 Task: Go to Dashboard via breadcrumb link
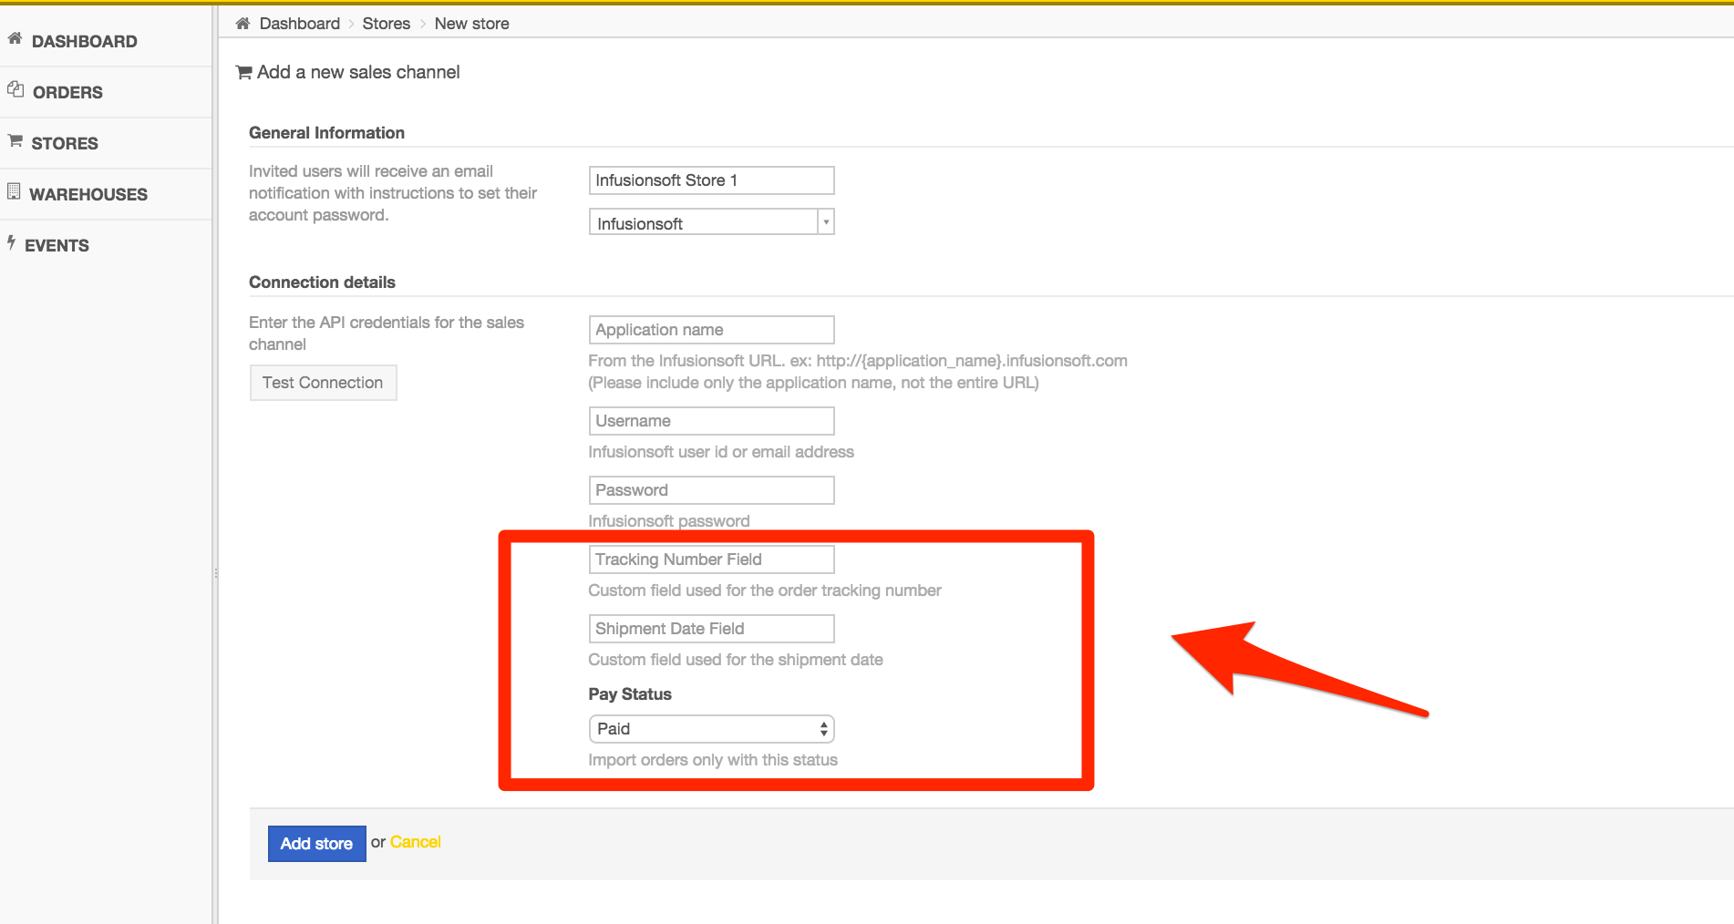pyautogui.click(x=299, y=24)
